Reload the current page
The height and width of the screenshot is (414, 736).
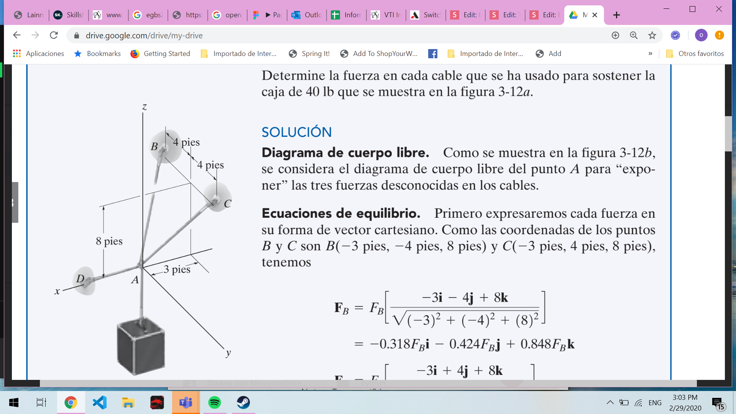[x=54, y=35]
